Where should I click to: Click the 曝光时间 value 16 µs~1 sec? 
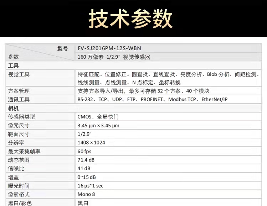click(91, 186)
